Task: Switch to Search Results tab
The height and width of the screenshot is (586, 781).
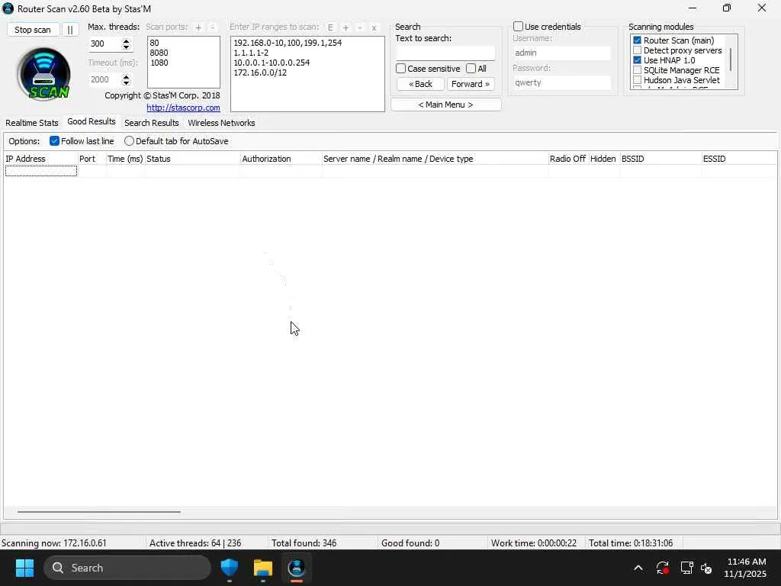Action: (152, 123)
